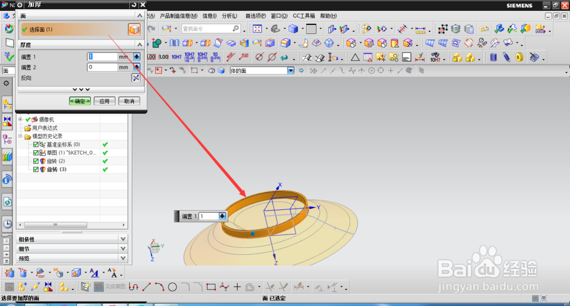
Task: Click the 10H7 tolerance dimension icon
Action: [x=176, y=57]
